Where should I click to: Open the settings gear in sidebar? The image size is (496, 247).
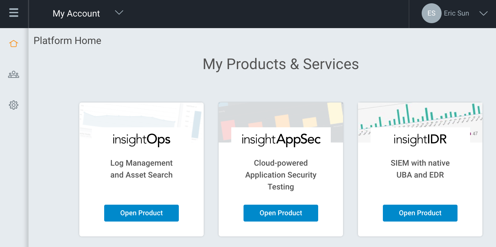(x=14, y=105)
